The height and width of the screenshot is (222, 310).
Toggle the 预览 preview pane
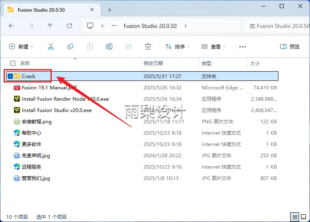point(290,47)
